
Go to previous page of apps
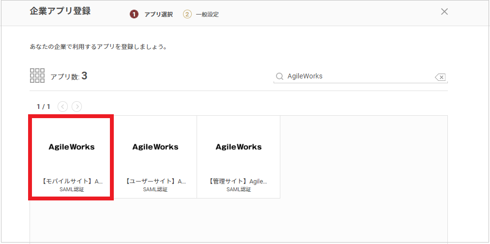point(63,107)
